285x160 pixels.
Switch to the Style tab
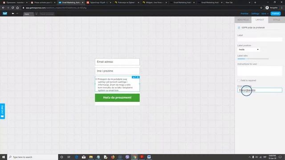pyautogui.click(x=277, y=20)
